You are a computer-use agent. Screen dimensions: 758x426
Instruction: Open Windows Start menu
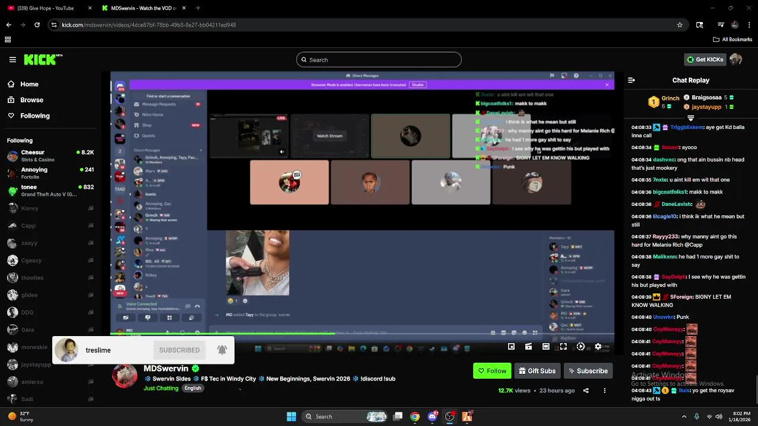point(291,417)
